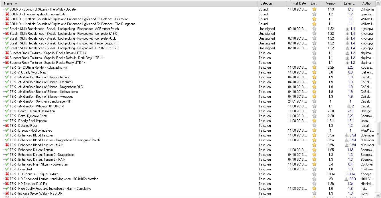Open latest version 1.6.1 link of Deadly Spell Impacts

click(350, 121)
